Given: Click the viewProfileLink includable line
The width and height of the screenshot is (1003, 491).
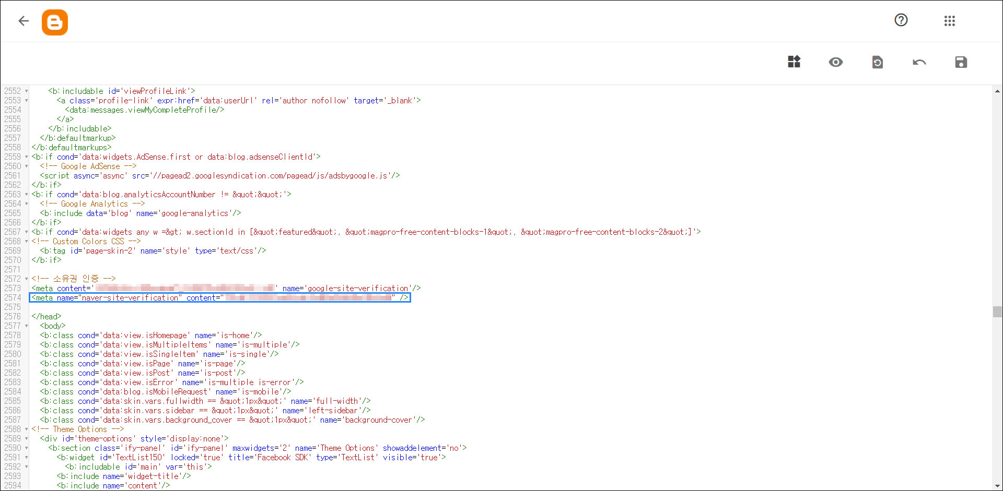Looking at the screenshot, I should (121, 91).
